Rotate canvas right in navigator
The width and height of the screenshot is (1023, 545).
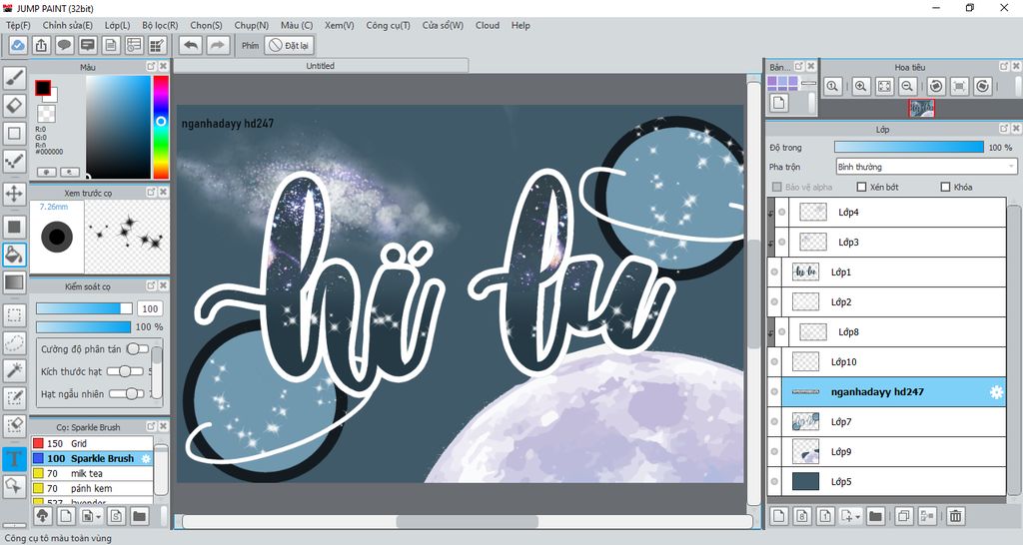[983, 86]
